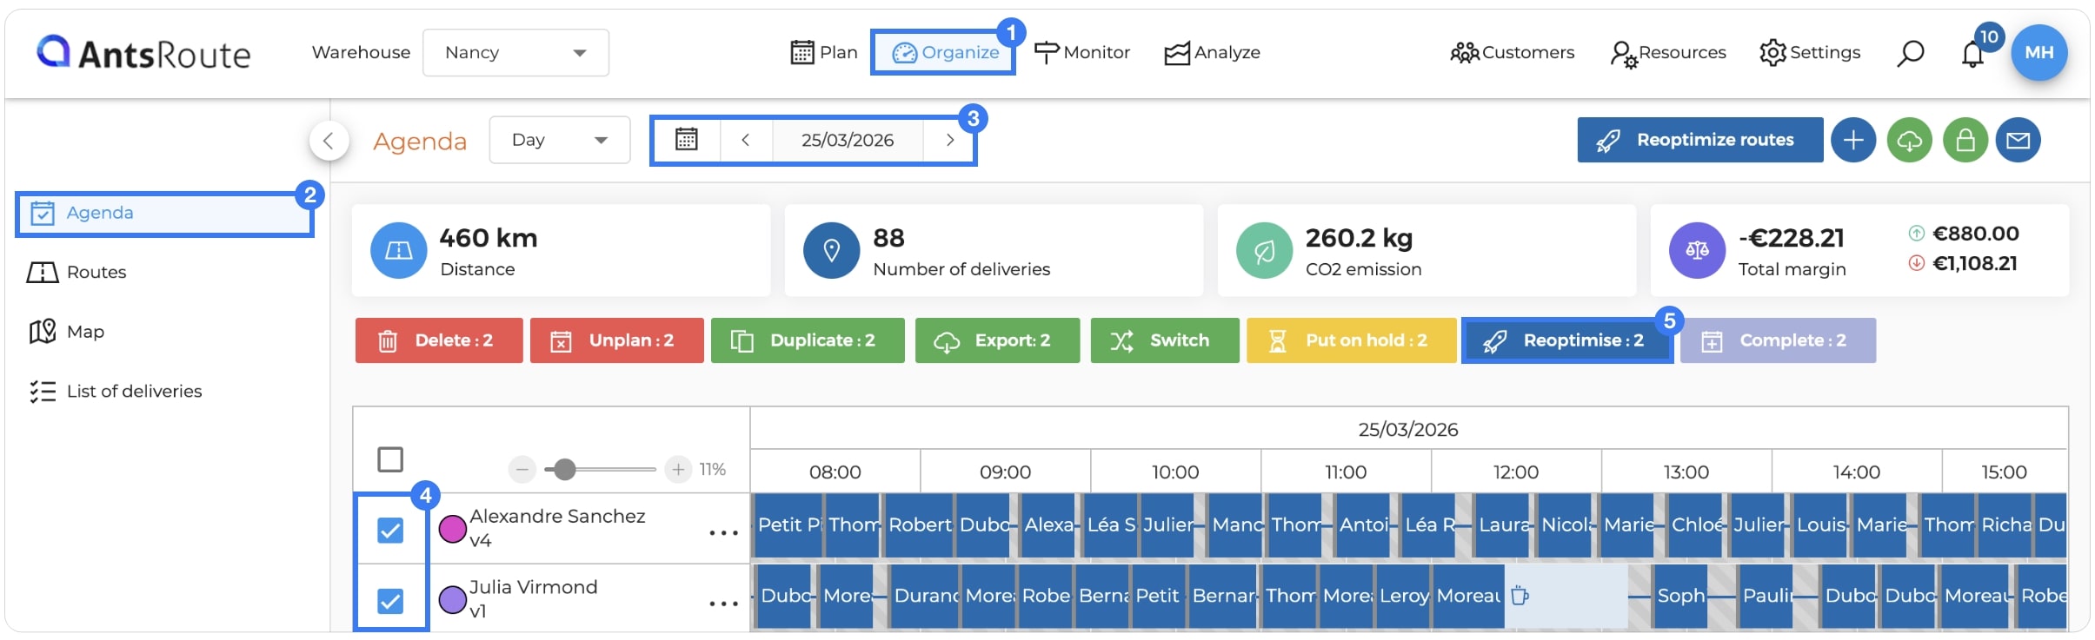This screenshot has height=640, width=2095.
Task: Select Routes in the sidebar
Action: coord(77,273)
